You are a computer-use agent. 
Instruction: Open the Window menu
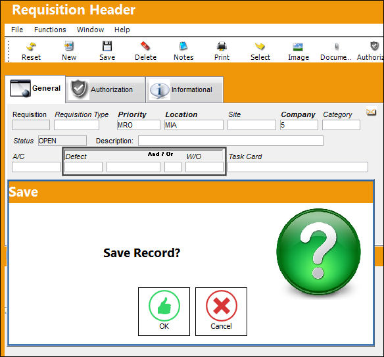(x=90, y=30)
